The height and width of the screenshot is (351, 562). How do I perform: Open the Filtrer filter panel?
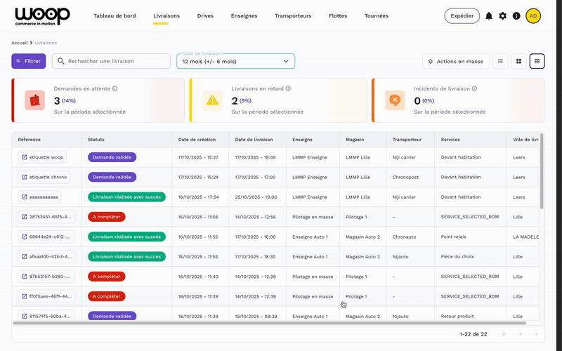tap(28, 61)
